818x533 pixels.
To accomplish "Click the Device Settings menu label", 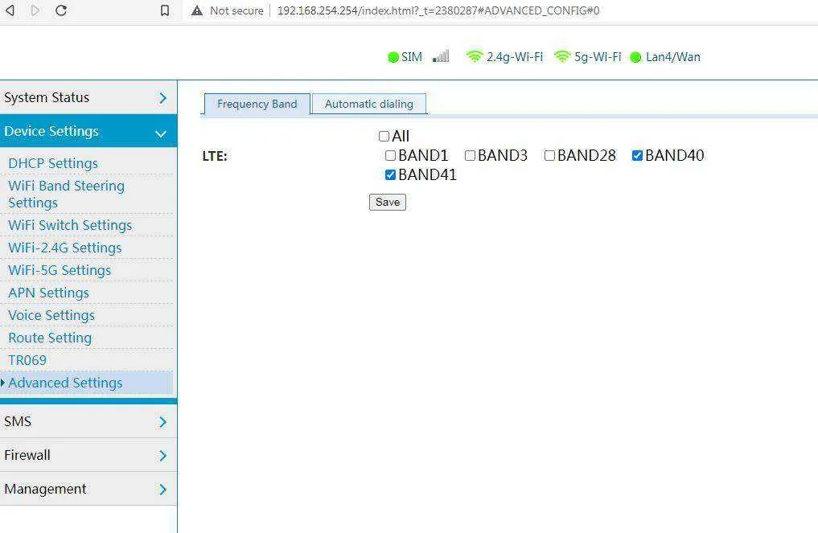I will point(51,131).
